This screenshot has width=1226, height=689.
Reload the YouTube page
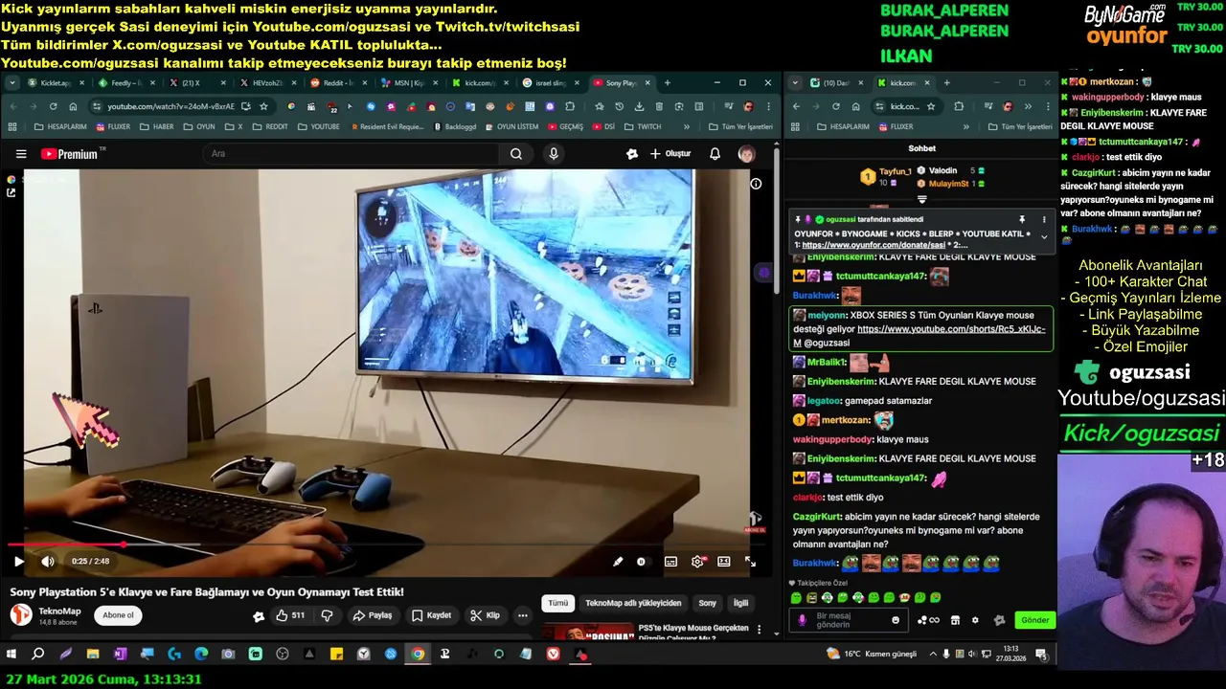pos(53,106)
